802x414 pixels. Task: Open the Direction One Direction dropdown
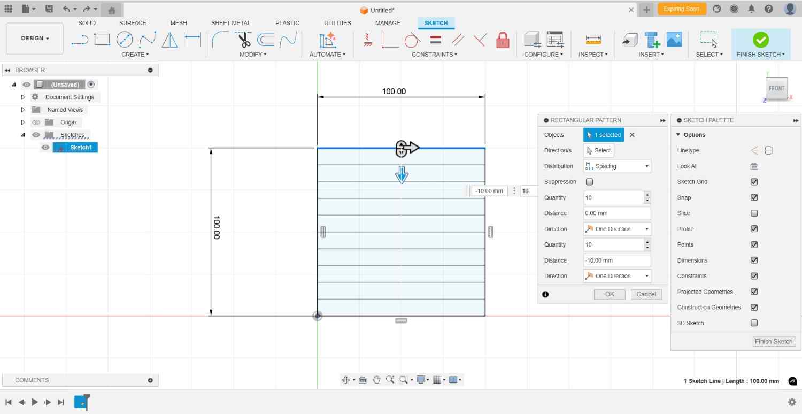pos(645,228)
